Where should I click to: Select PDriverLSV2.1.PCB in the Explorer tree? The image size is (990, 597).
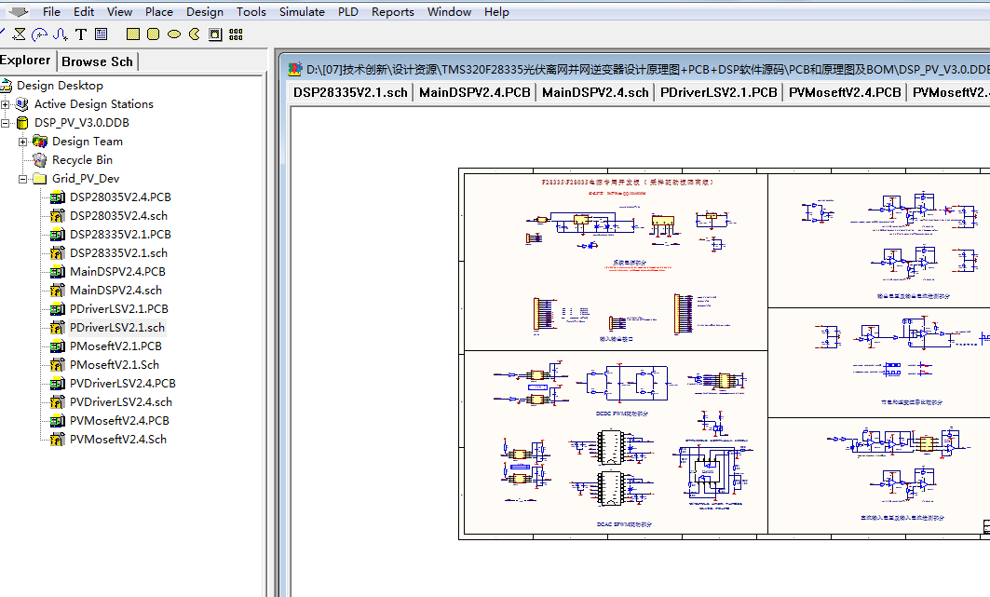119,308
